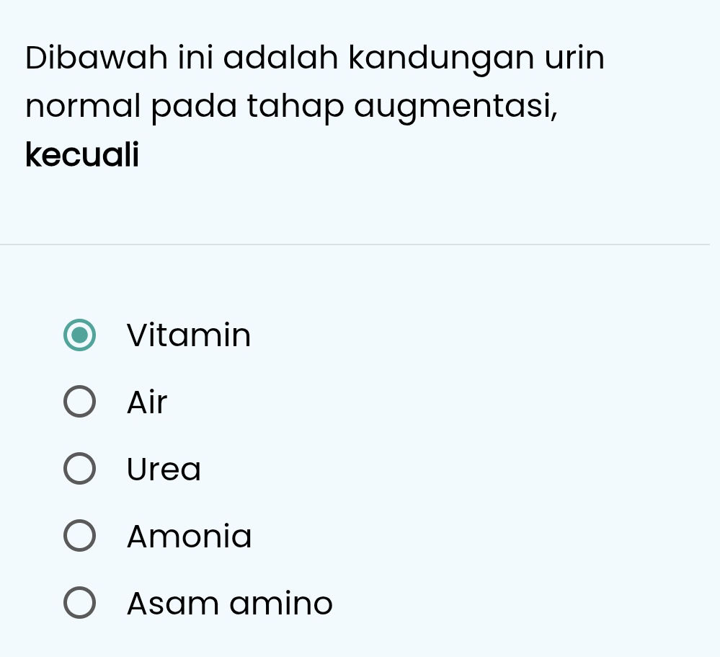Click the Urea option label
Image resolution: width=720 pixels, height=657 pixels.
(x=164, y=469)
